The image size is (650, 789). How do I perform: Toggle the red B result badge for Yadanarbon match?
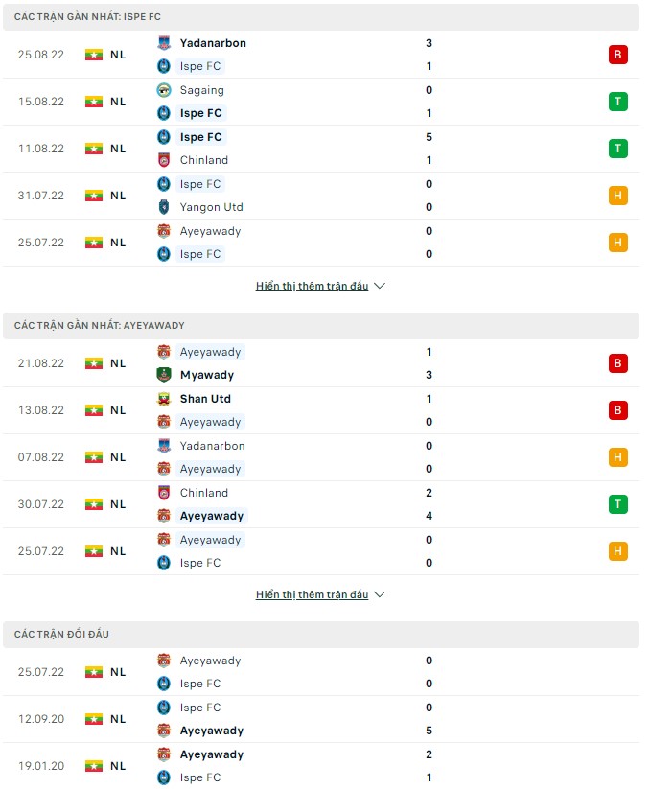point(618,55)
